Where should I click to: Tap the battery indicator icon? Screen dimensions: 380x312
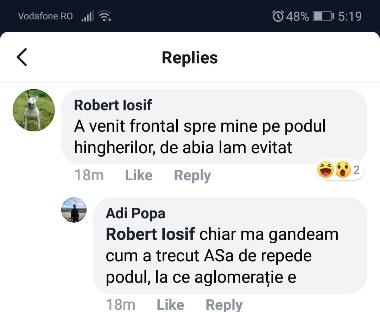(323, 16)
